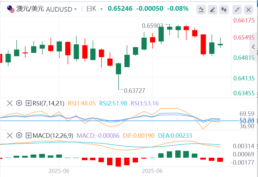The width and height of the screenshot is (258, 177).
Task: Open MACD indicator settings hexagon
Action: (19, 135)
